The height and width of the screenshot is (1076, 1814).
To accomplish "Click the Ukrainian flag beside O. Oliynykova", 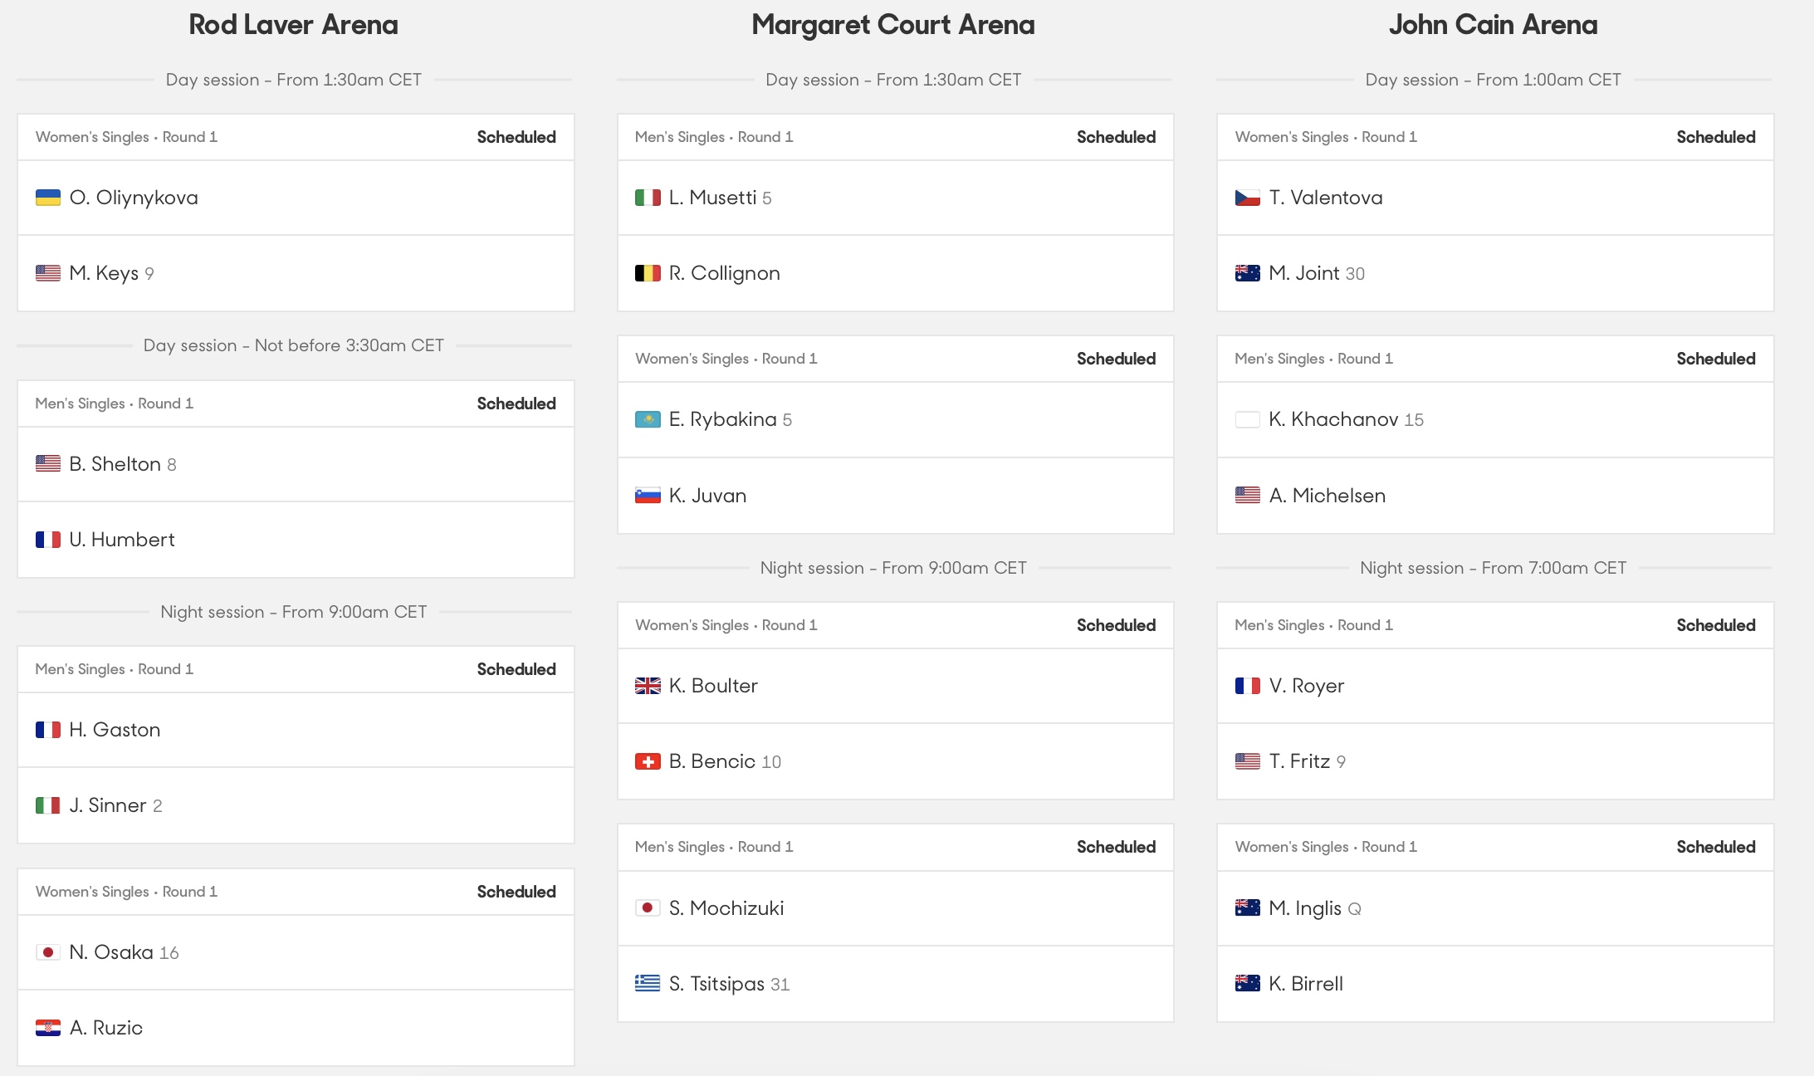I will point(49,198).
